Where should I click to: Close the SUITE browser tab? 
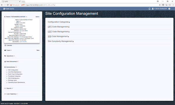[x=20, y=1]
